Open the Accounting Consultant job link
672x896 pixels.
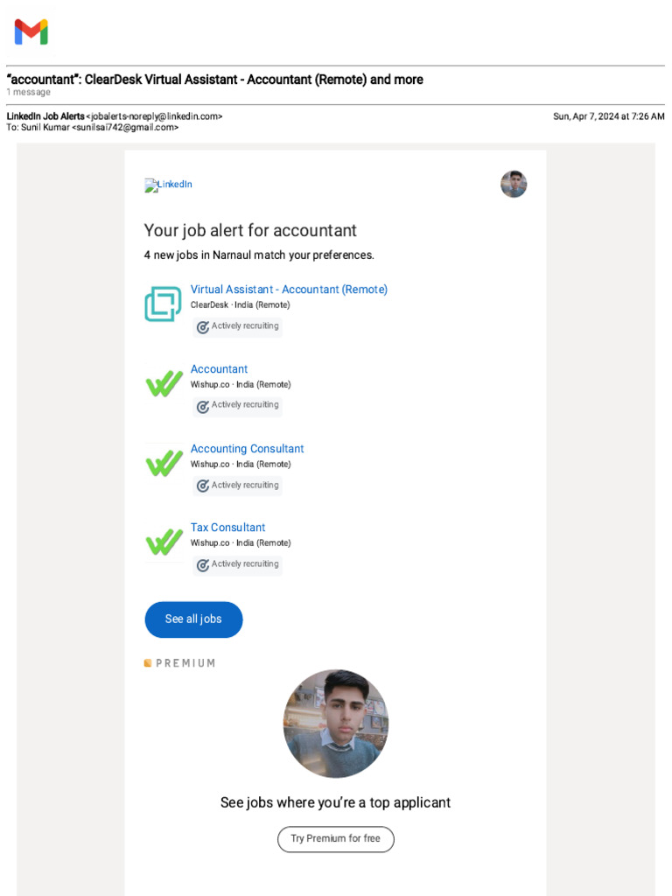(247, 449)
